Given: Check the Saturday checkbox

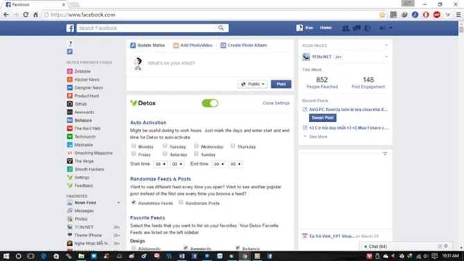Looking at the screenshot, I should click(165, 154).
